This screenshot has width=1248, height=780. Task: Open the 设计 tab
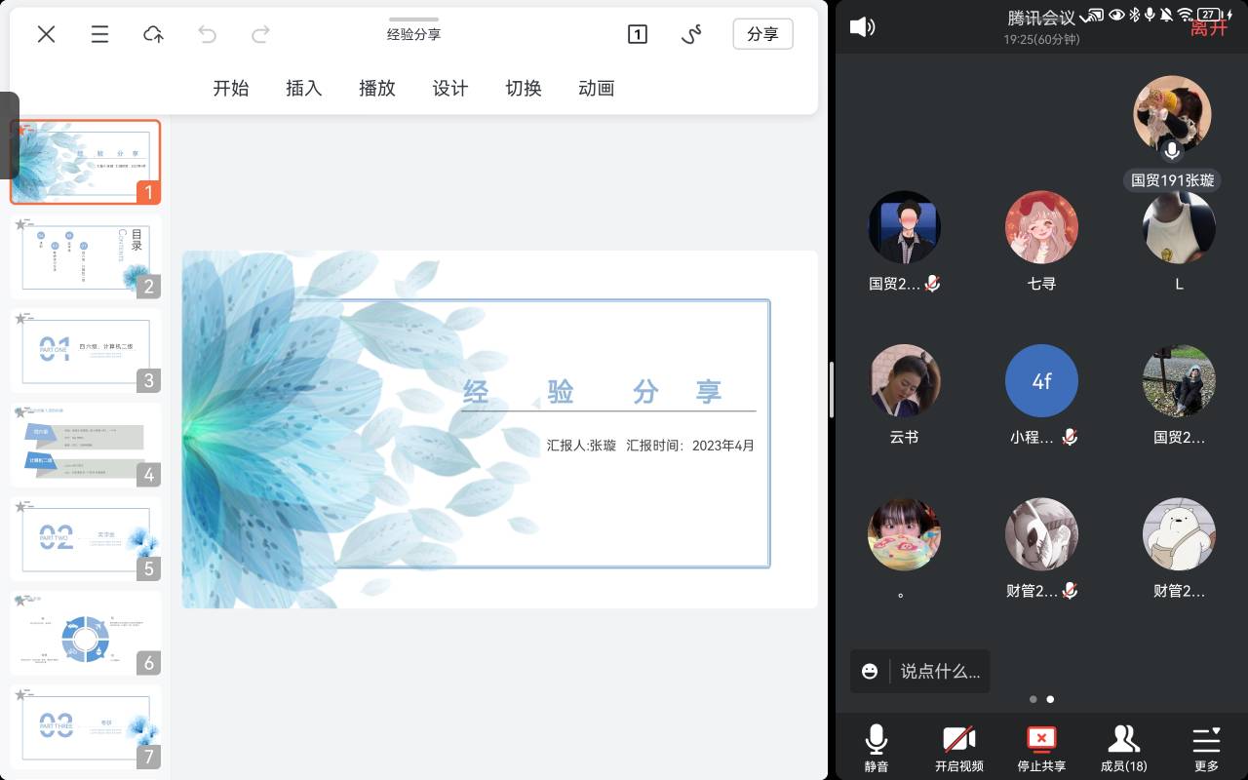point(449,88)
